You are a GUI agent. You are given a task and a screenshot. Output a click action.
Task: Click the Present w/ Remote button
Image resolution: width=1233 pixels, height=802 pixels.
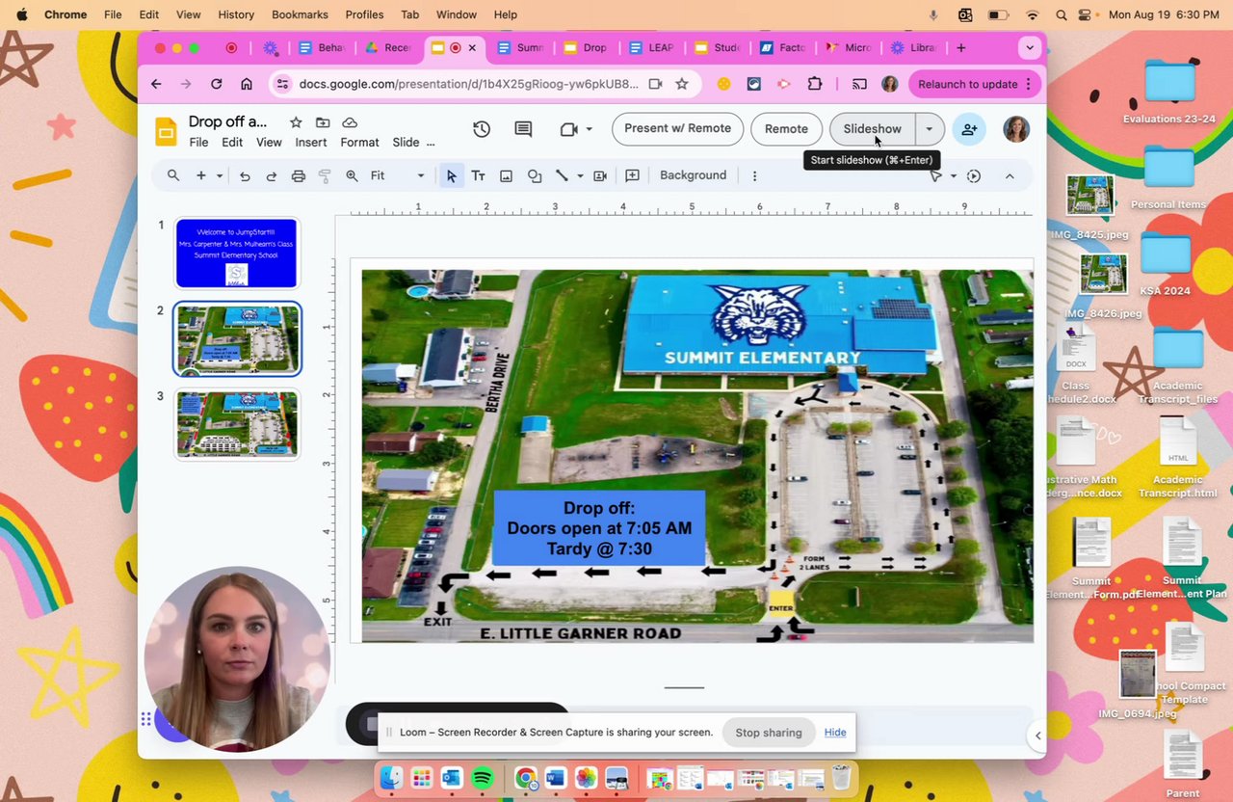677,129
